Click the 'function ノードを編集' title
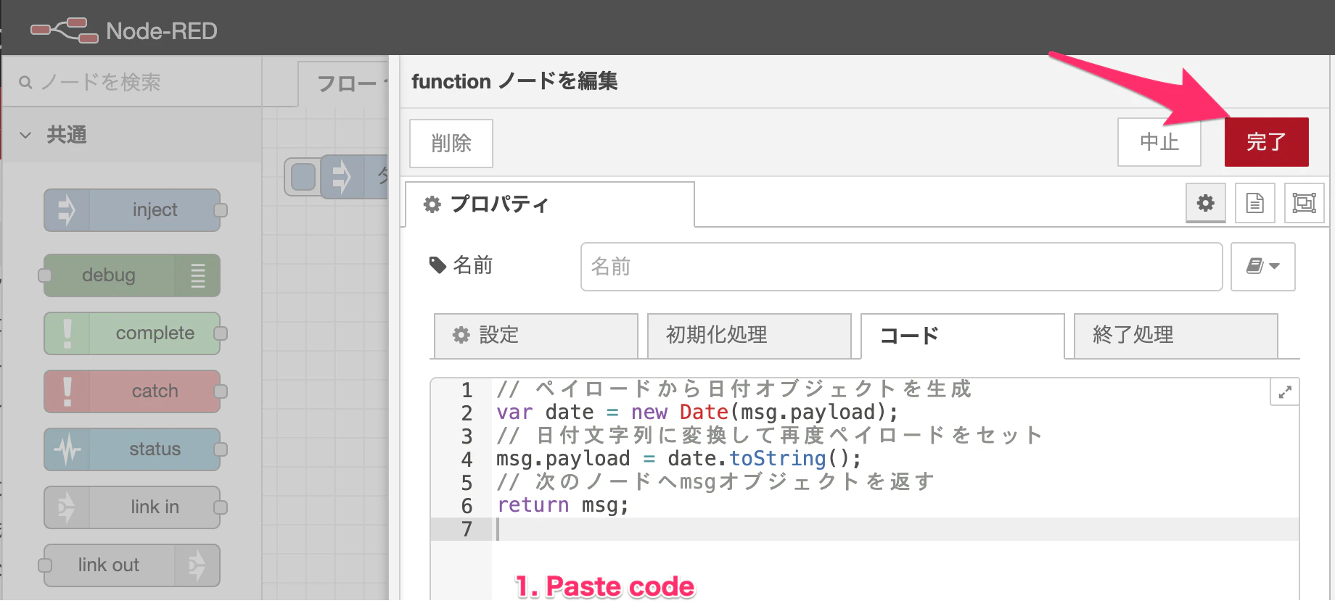 [514, 81]
